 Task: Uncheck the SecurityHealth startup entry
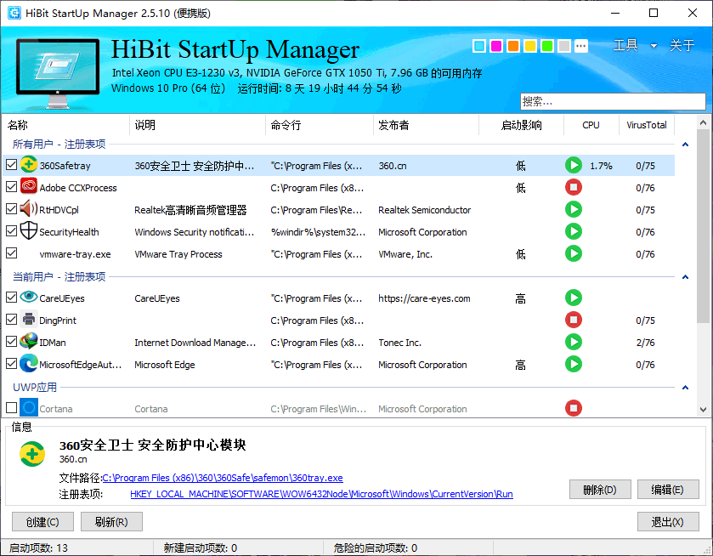pyautogui.click(x=11, y=230)
